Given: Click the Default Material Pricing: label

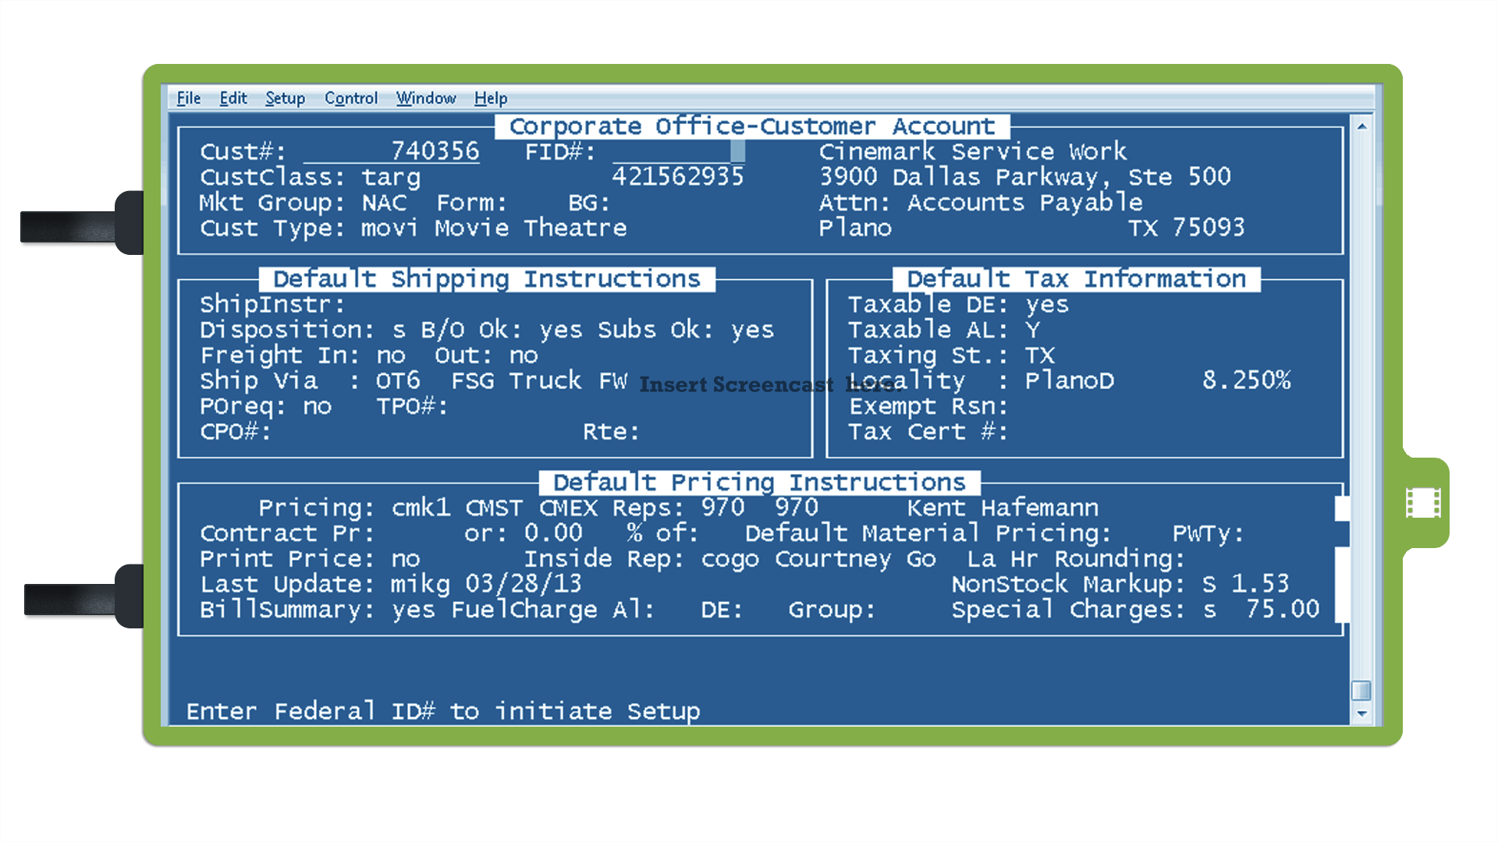Looking at the screenshot, I should 928,533.
